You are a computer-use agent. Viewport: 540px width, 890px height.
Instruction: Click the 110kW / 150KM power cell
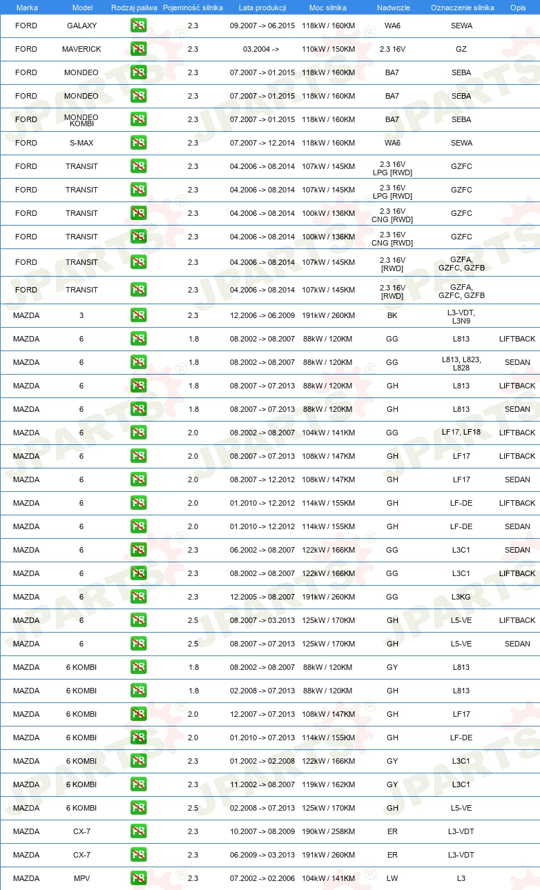tap(328, 49)
